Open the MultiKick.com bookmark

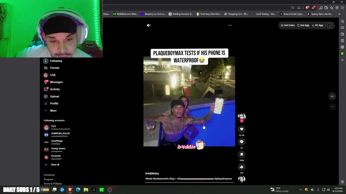point(125,14)
